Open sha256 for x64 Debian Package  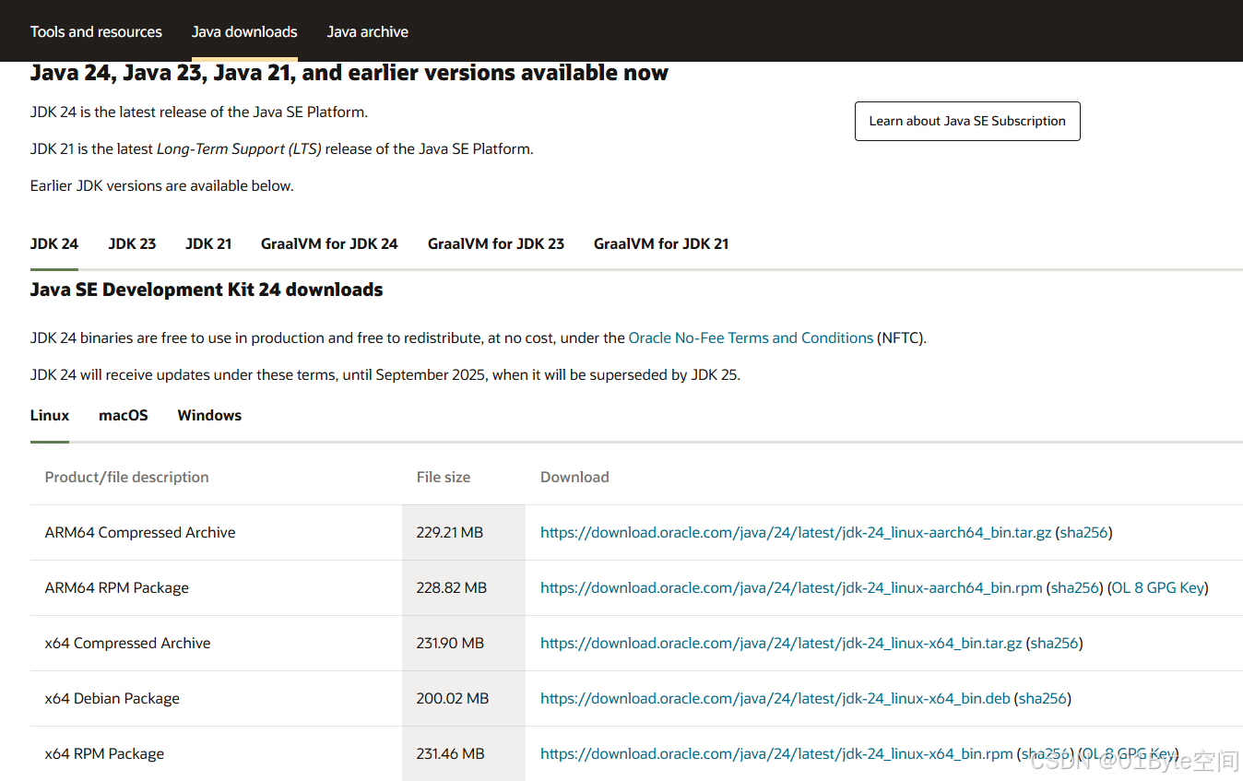[1043, 698]
